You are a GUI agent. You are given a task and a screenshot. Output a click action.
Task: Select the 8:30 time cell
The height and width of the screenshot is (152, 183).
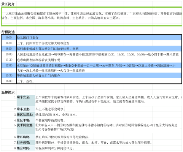click(x=9, y=43)
